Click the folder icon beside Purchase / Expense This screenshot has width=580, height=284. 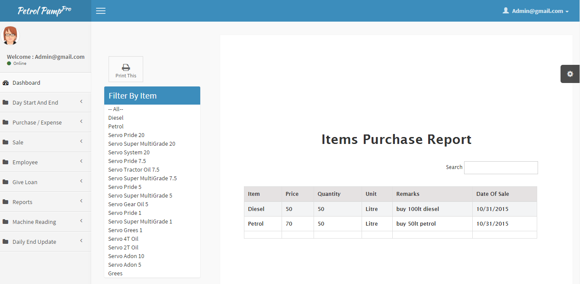tap(6, 122)
